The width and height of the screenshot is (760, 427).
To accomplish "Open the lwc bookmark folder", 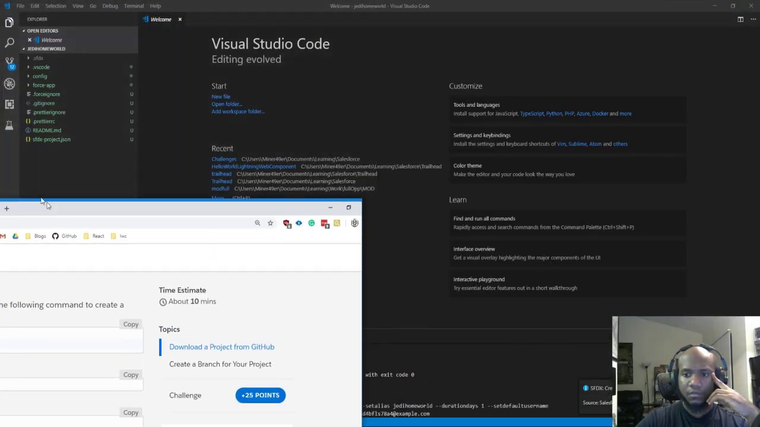I will coord(119,236).
